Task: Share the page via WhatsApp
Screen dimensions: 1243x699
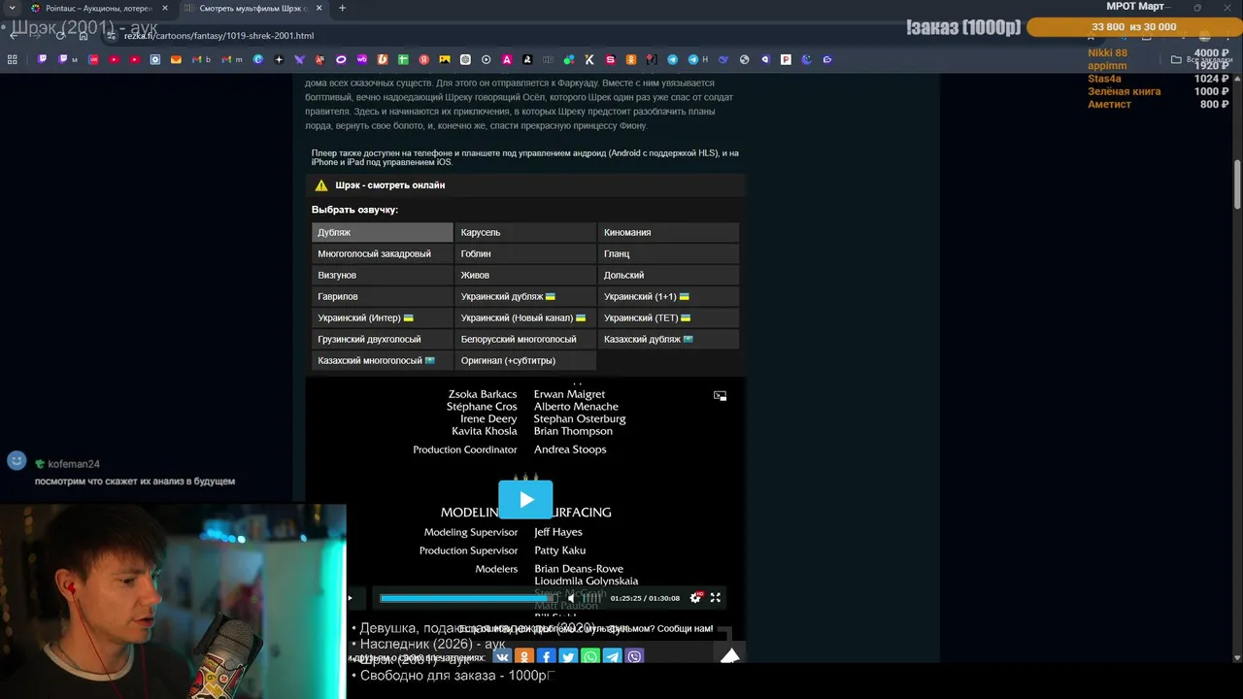Action: pos(590,657)
